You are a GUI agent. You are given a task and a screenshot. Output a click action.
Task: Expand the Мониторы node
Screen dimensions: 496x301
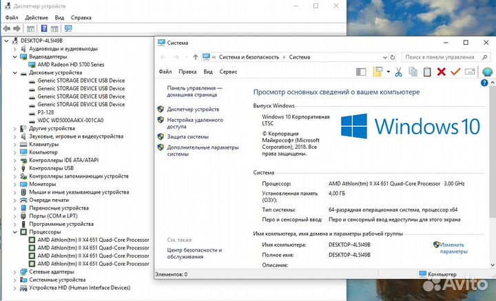pyautogui.click(x=15, y=185)
